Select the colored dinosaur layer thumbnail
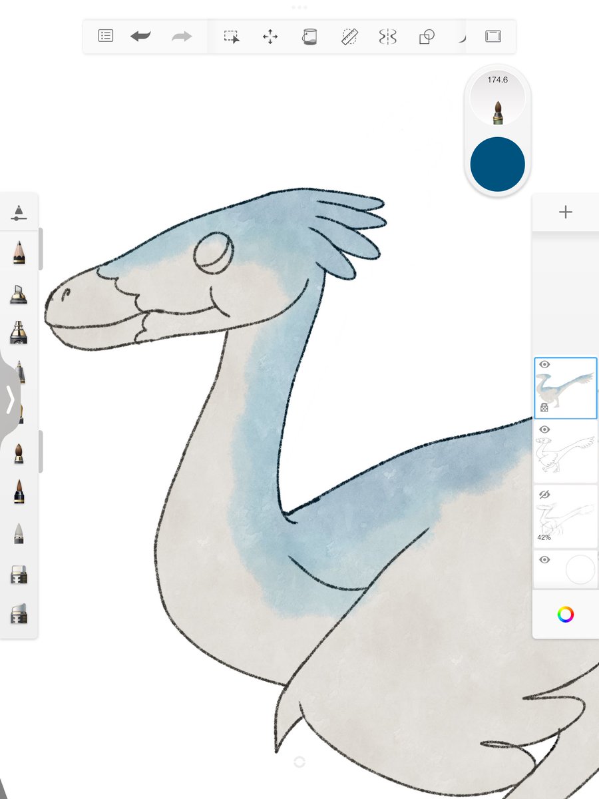The height and width of the screenshot is (799, 599). pyautogui.click(x=566, y=388)
